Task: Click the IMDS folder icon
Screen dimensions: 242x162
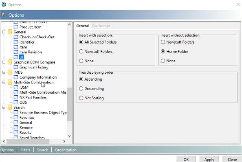Action: [x=10, y=72]
